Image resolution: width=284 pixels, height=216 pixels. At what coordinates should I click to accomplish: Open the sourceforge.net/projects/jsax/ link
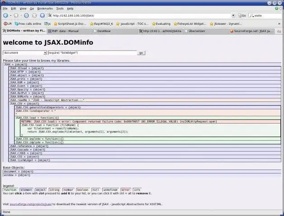point(31,204)
